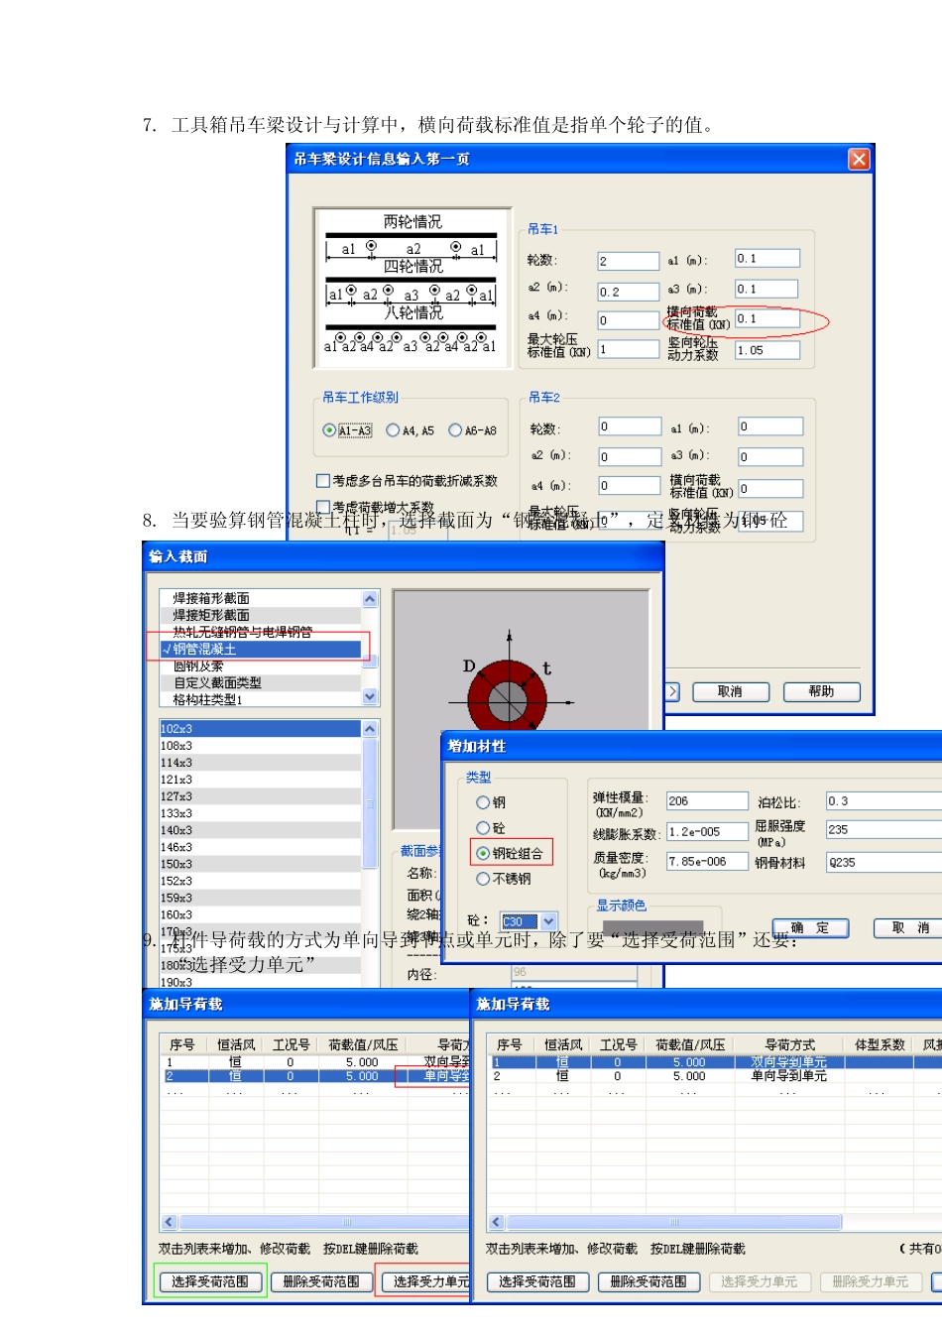Select pipe size 108x3
Viewport: 942px width, 1333px height.
tap(260, 746)
